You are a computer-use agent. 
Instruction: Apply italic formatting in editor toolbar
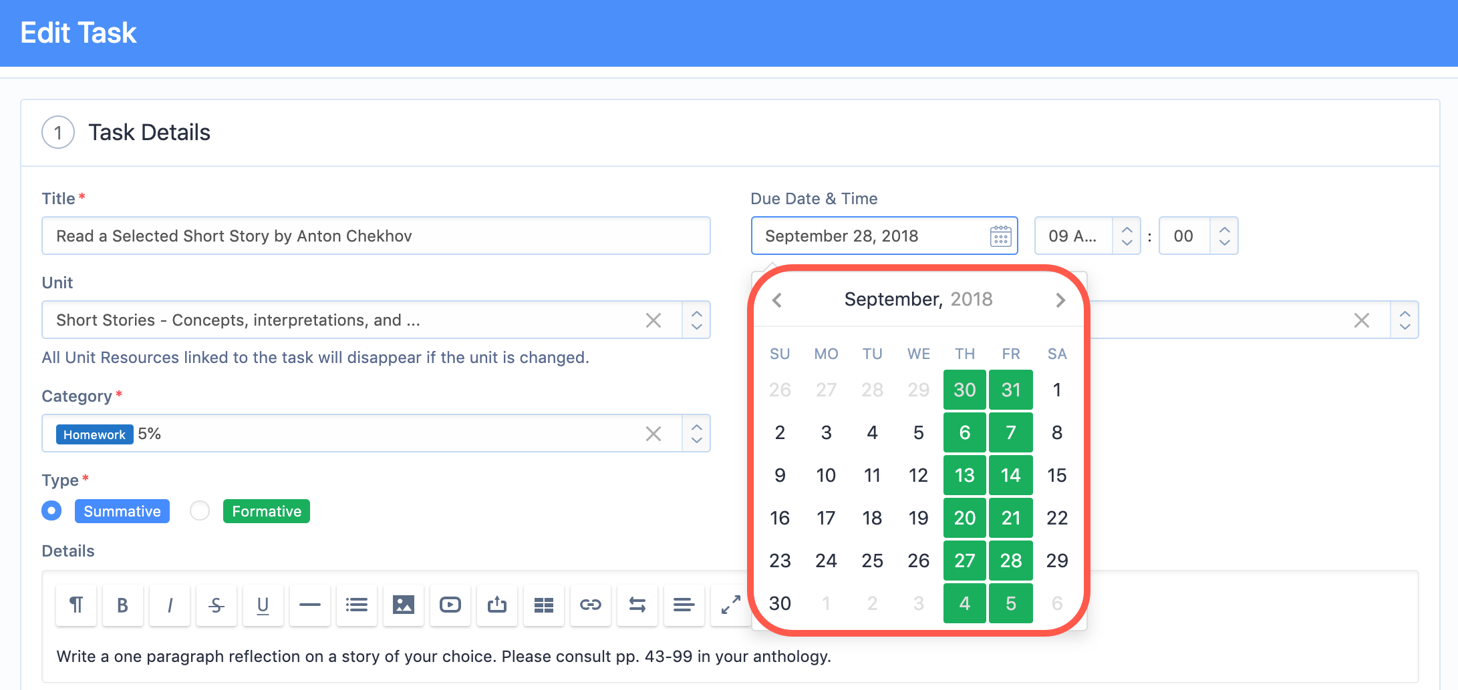point(169,605)
